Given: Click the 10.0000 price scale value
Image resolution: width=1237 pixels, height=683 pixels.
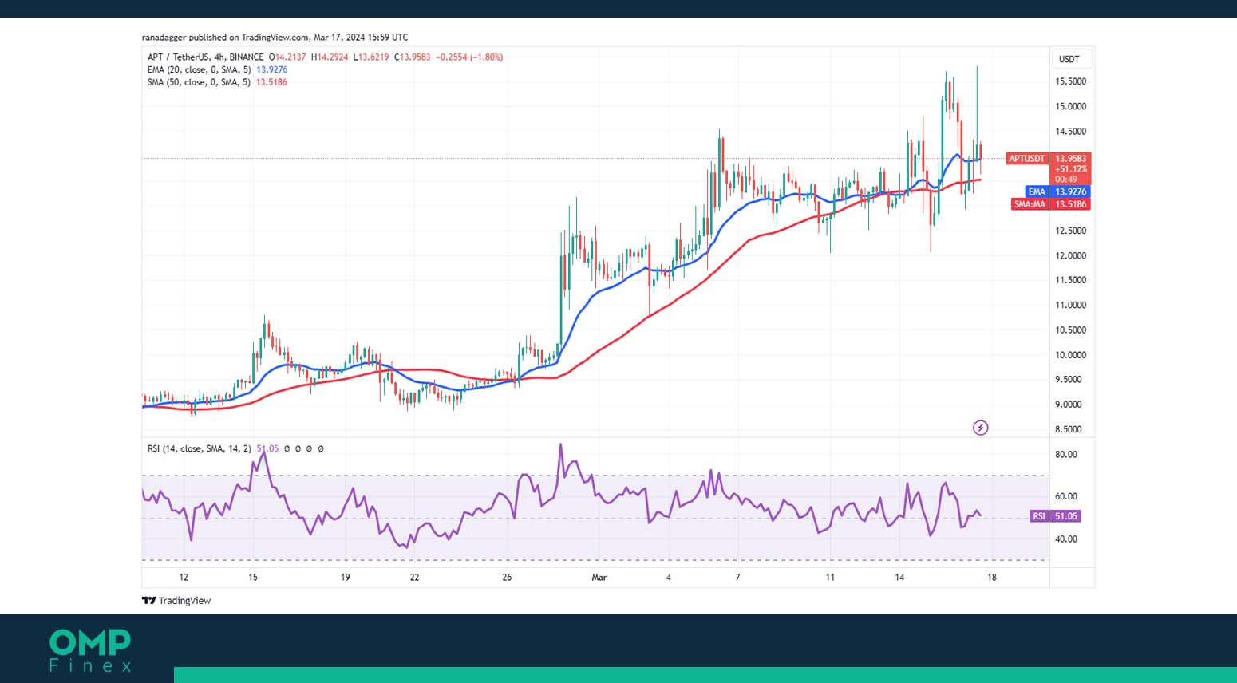Looking at the screenshot, I should click(1070, 355).
